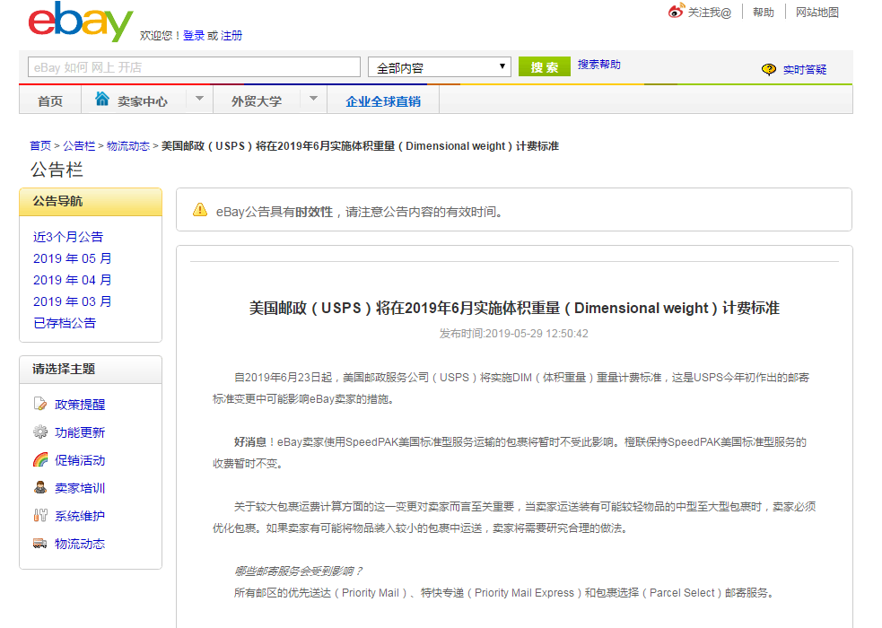Click the search input field
This screenshot has height=628, width=882.
(x=194, y=67)
